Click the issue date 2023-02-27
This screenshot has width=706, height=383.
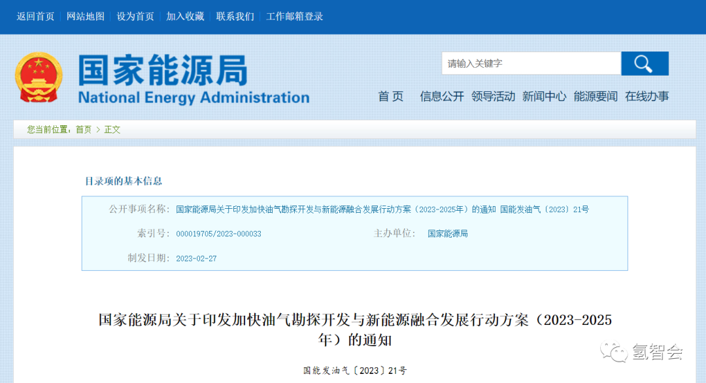point(196,258)
